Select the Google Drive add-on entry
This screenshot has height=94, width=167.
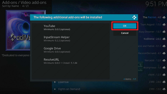71,50
